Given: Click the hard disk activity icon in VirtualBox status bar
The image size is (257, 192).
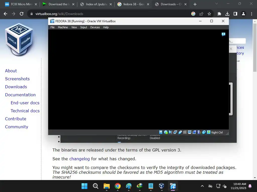Looking at the screenshot, I should [161, 132].
